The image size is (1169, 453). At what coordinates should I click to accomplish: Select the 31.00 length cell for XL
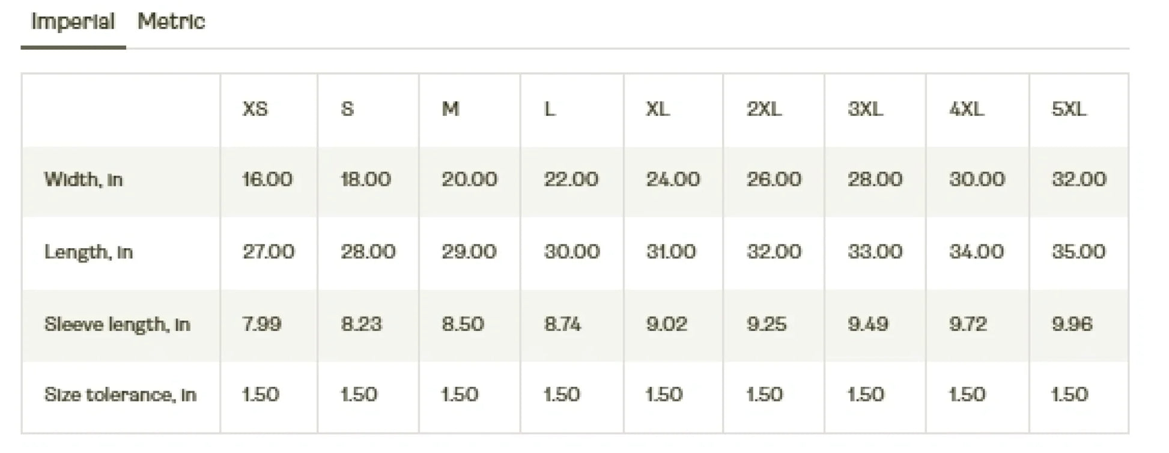[x=671, y=251]
